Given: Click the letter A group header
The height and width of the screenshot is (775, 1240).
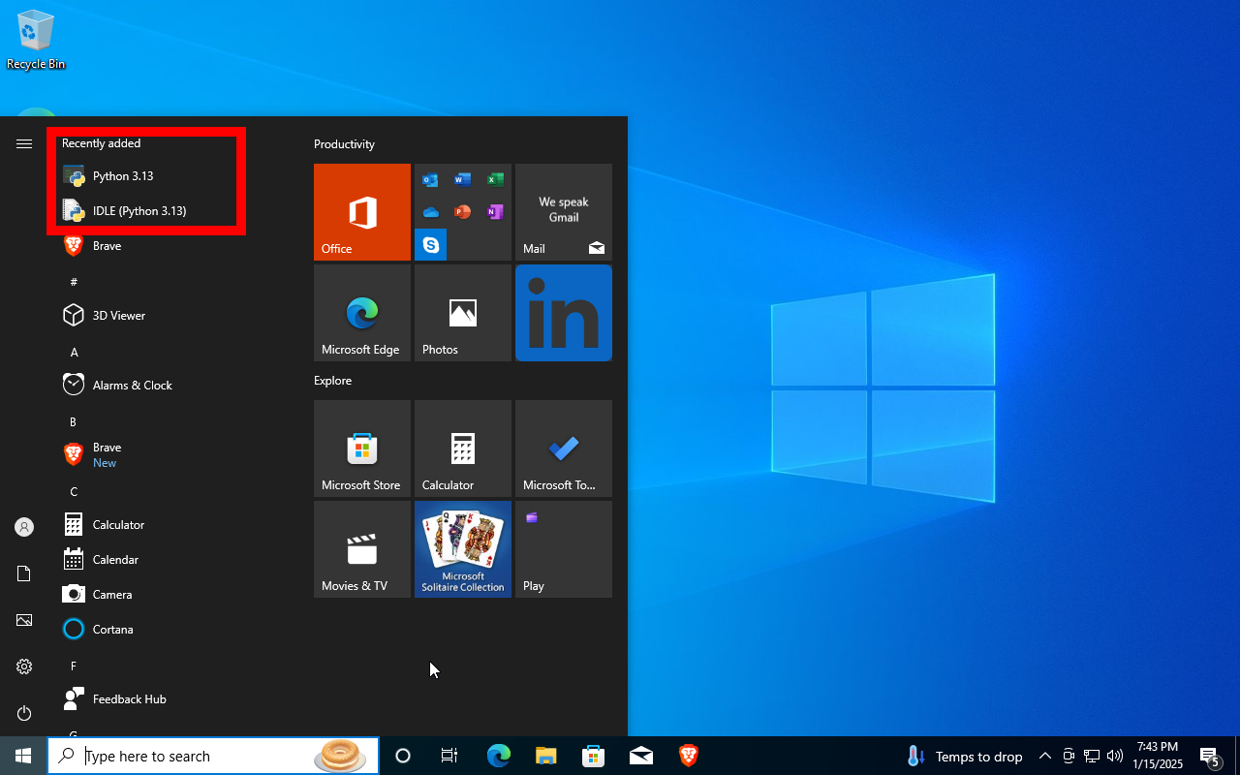Looking at the screenshot, I should (75, 352).
